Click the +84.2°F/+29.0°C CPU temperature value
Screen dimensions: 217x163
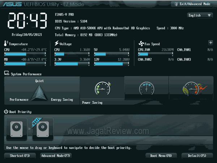coord(34,50)
